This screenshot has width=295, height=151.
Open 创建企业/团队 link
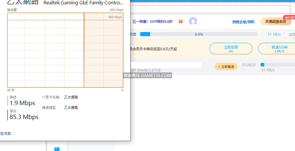(243, 22)
